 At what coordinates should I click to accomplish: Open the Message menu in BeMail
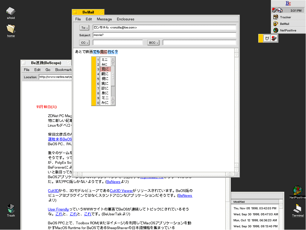click(104, 19)
